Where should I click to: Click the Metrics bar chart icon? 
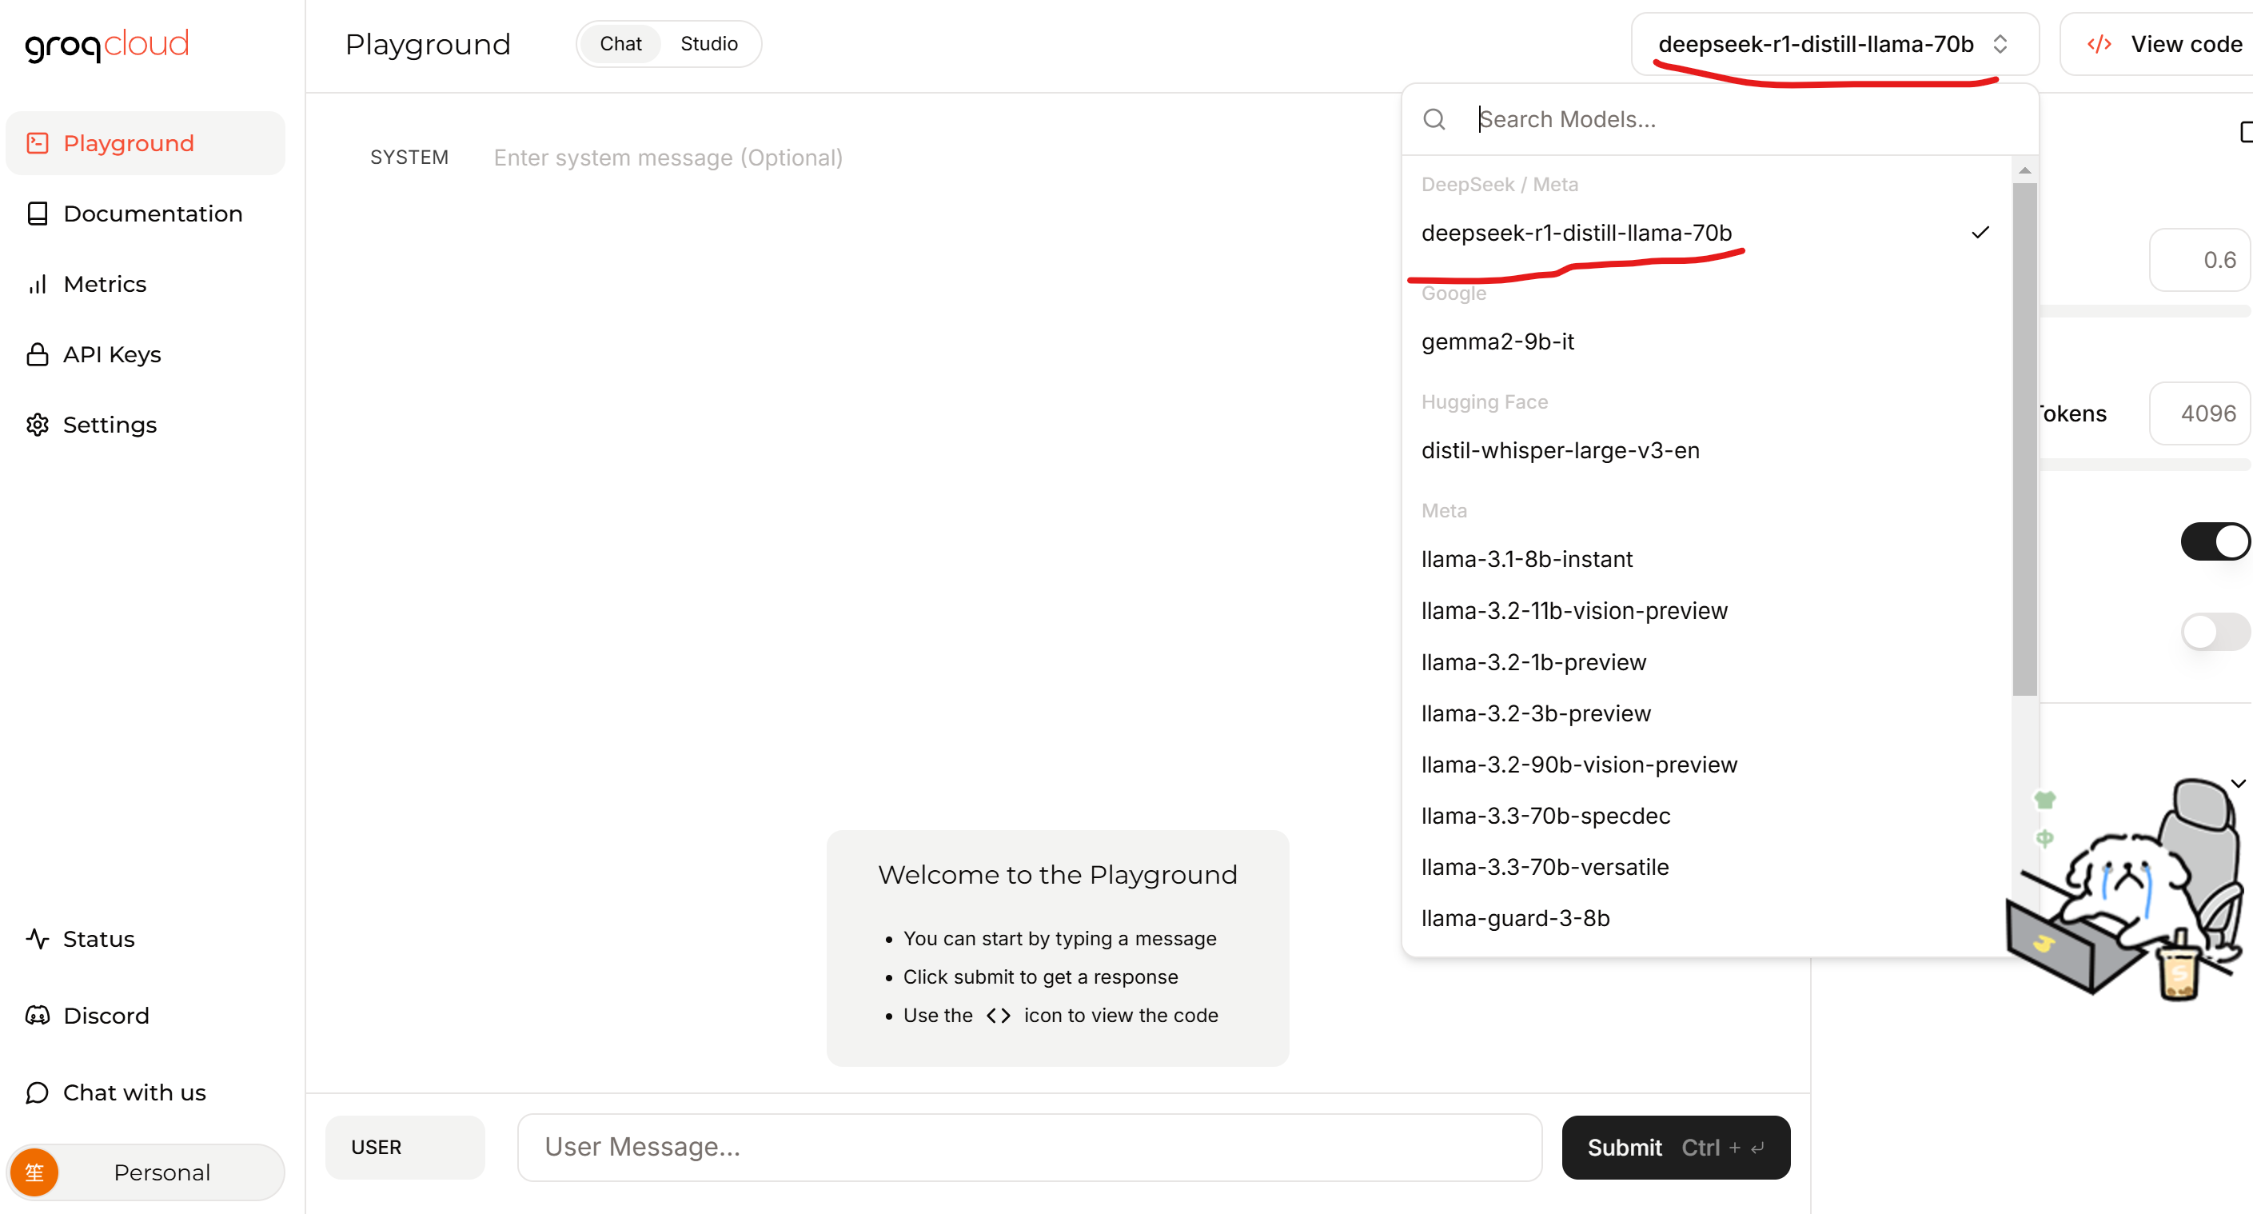(x=38, y=284)
